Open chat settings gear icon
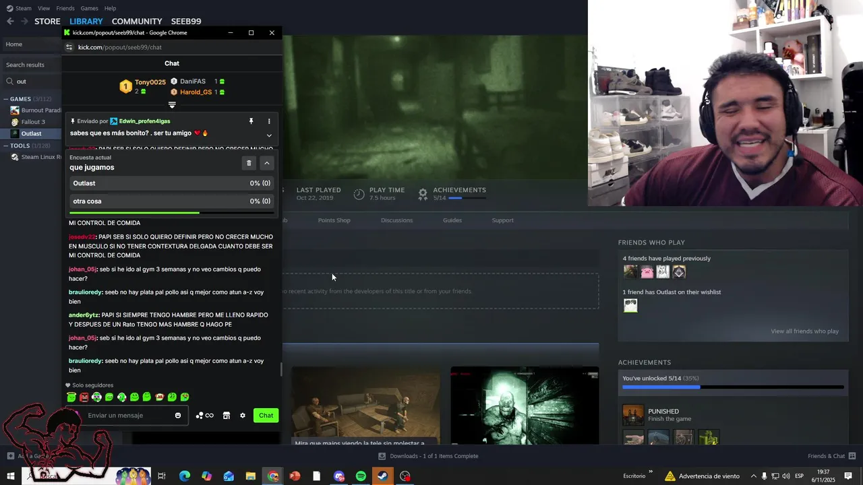This screenshot has width=863, height=485. pyautogui.click(x=243, y=416)
